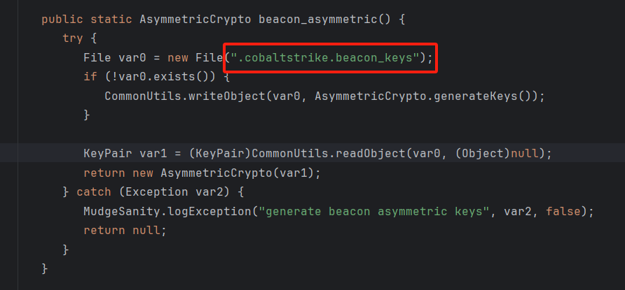Click the (Object)null cast argument

pos(497,153)
